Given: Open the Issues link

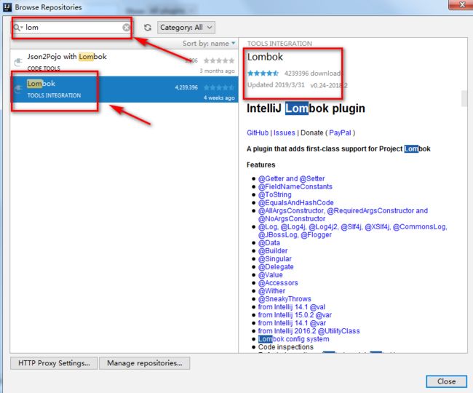Looking at the screenshot, I should pos(284,132).
